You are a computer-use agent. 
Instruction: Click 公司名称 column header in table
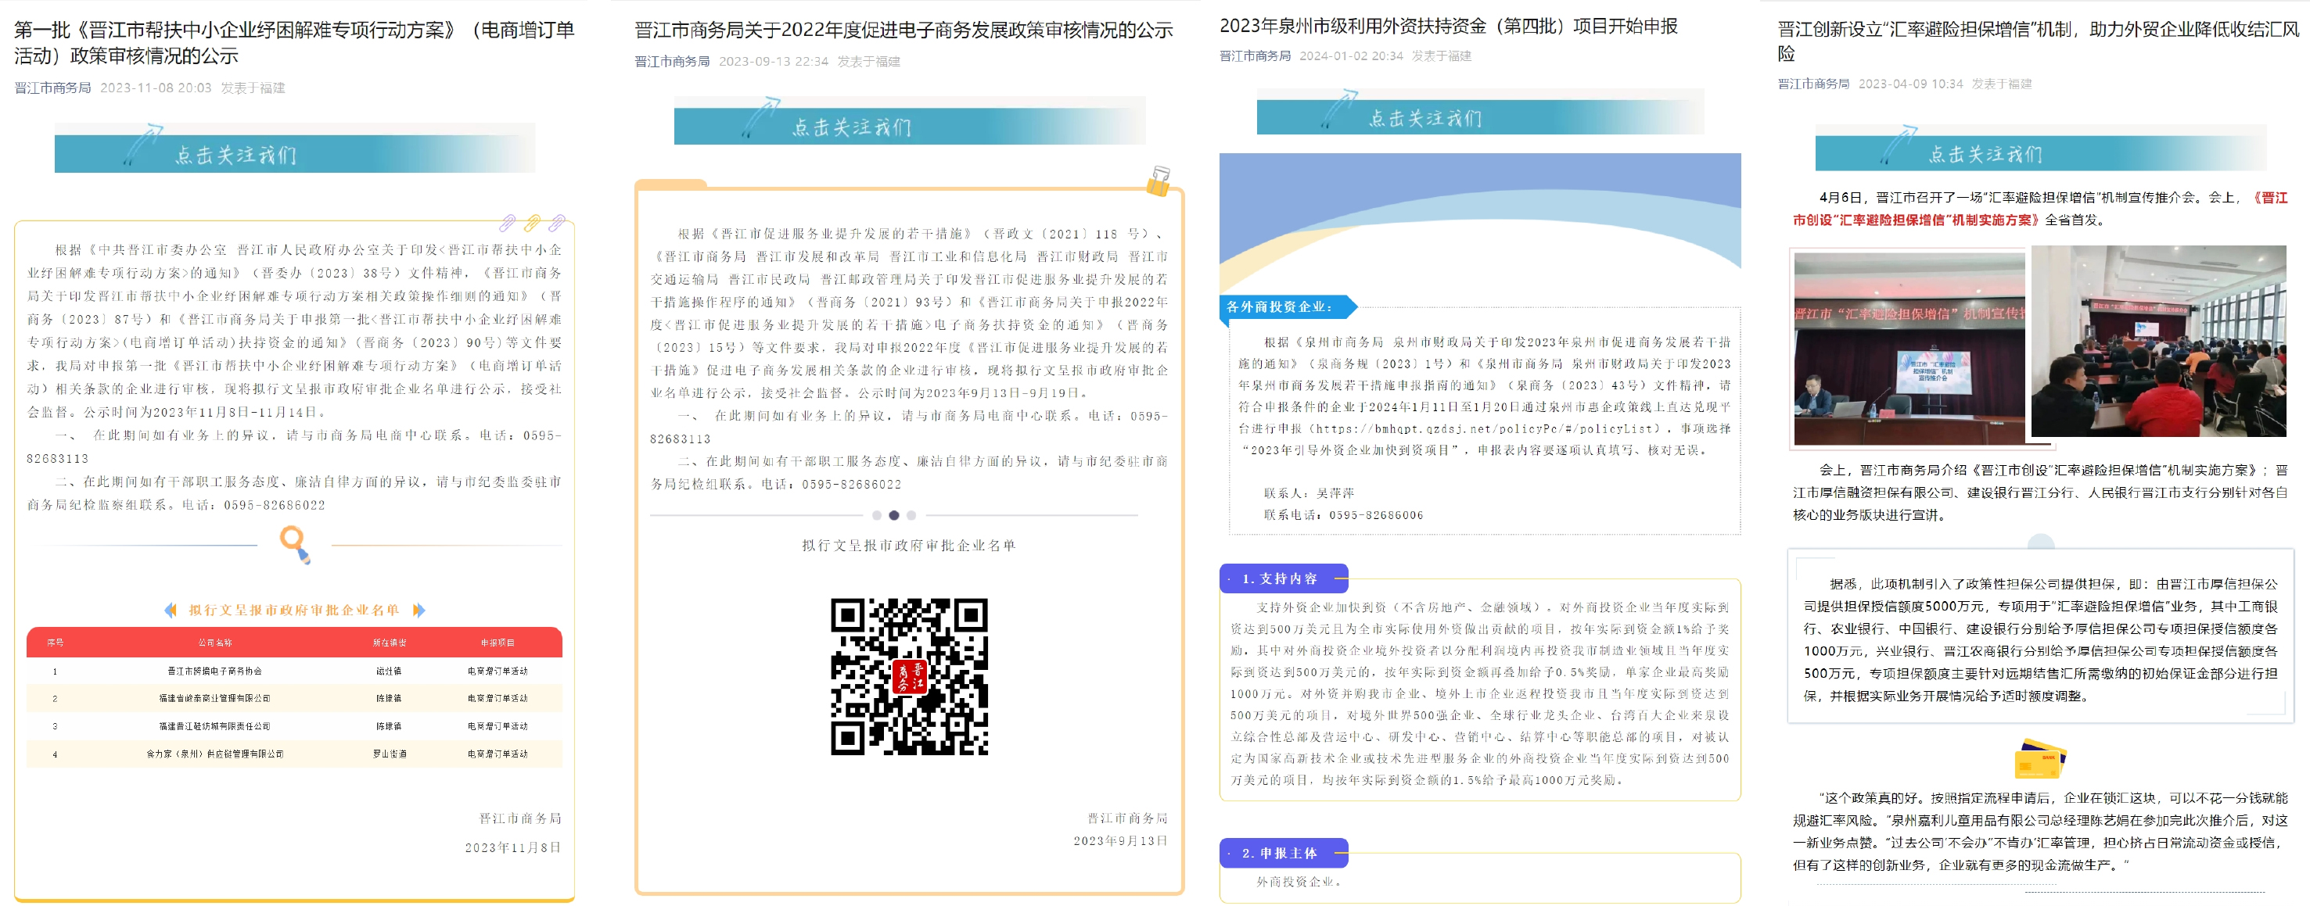point(215,643)
